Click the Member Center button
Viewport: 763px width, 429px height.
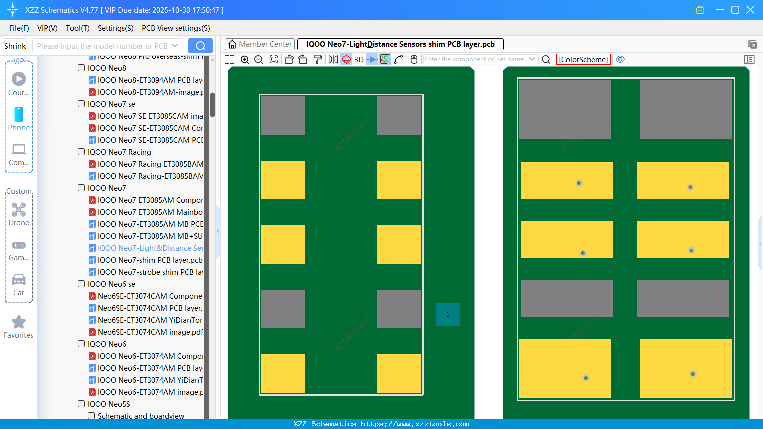coord(260,44)
